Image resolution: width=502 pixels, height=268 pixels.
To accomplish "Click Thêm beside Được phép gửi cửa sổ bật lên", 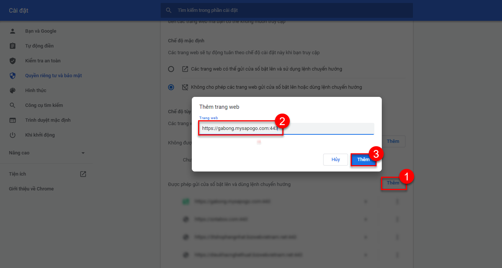I will click(393, 183).
